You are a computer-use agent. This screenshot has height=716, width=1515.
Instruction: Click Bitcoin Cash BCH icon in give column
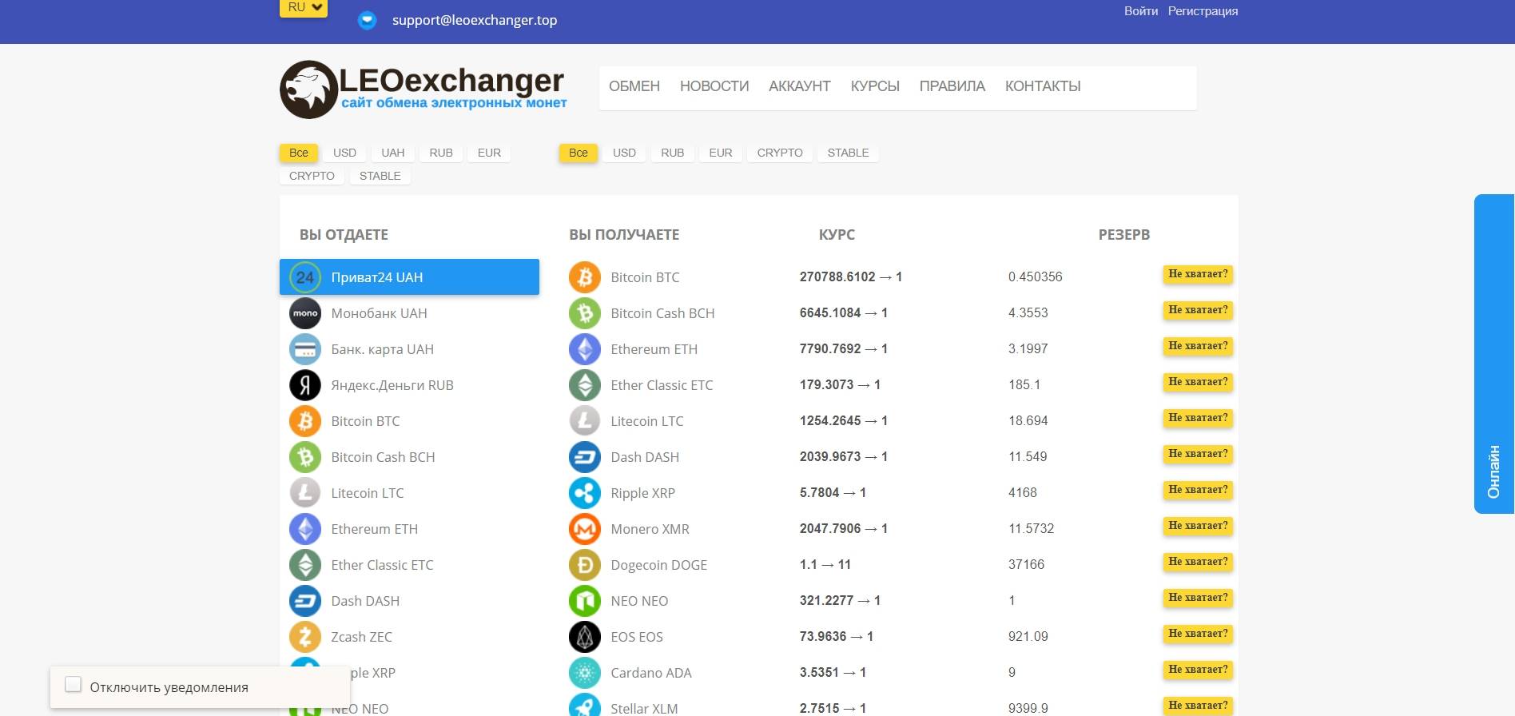[305, 457]
